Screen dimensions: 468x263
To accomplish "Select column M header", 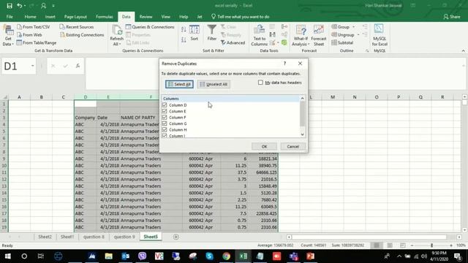I will 333,97.
